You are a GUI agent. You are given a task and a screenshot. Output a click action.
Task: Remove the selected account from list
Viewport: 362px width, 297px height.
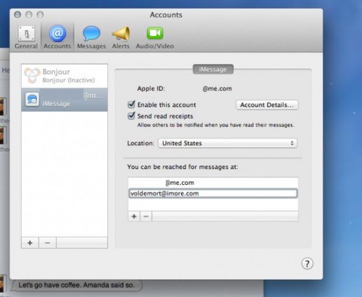pos(48,243)
